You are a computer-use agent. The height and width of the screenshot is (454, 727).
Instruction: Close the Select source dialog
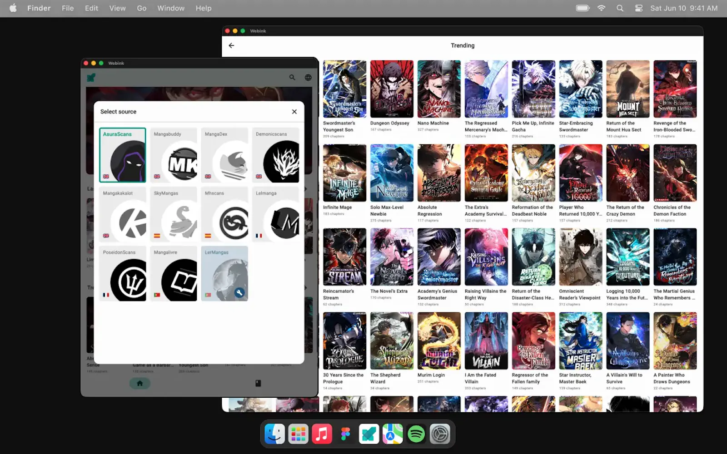coord(294,112)
